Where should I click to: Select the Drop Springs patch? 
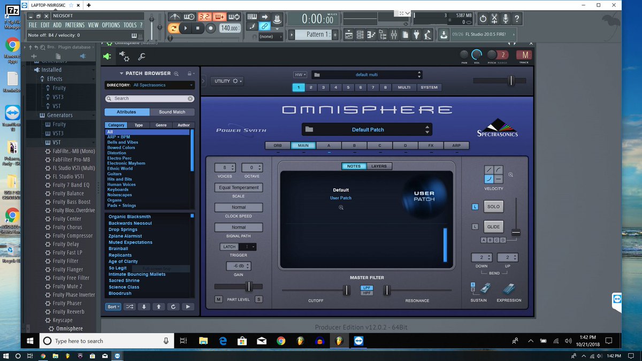[123, 229]
